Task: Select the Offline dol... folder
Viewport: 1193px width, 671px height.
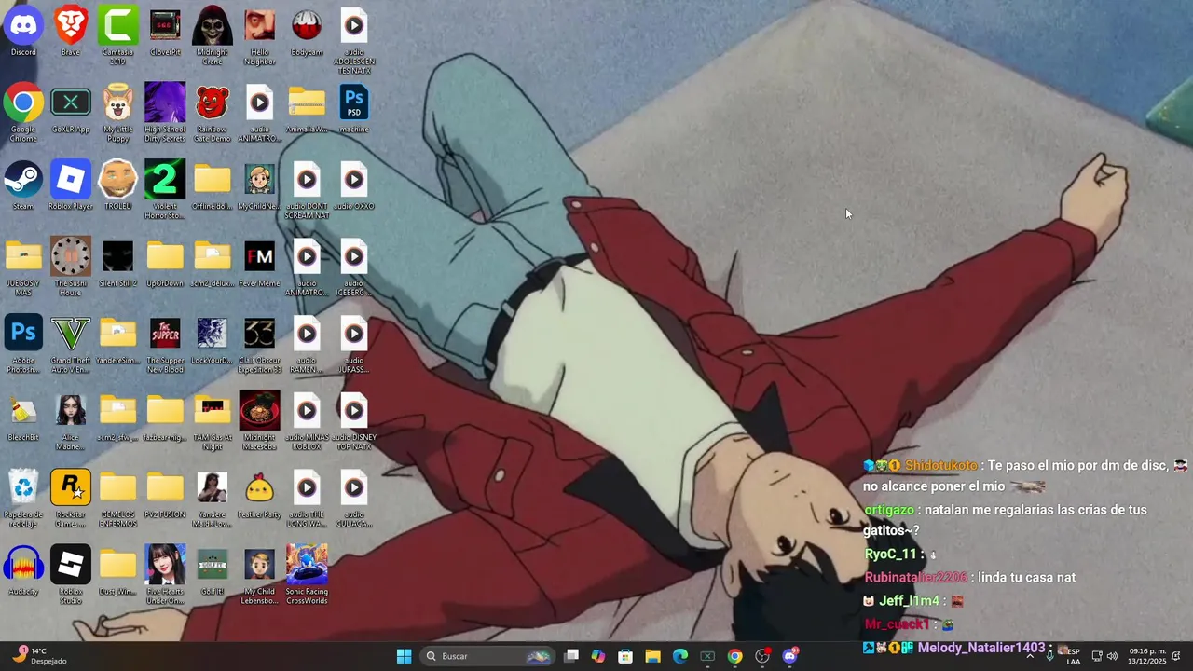Action: click(x=213, y=185)
